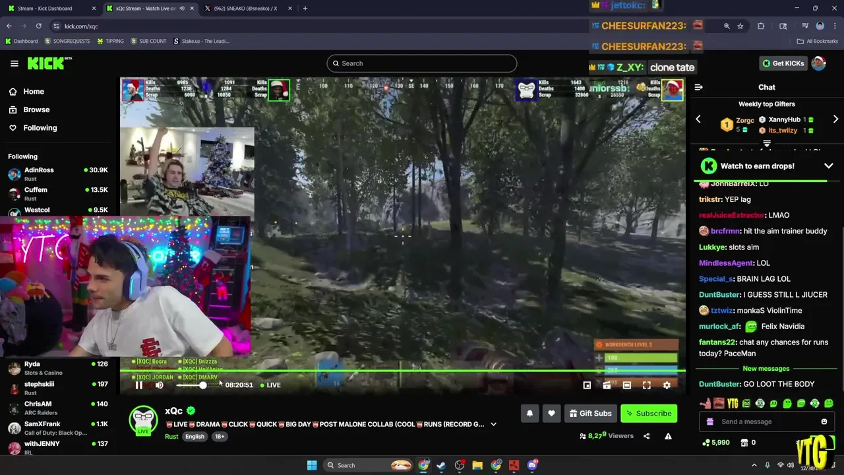Go back in browser history
844x475 pixels.
[x=9, y=26]
